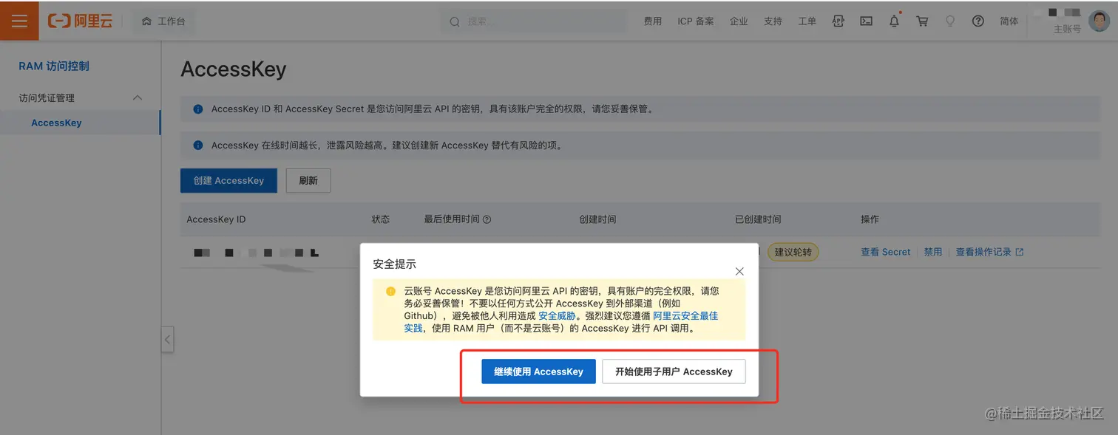This screenshot has height=435, width=1118.
Task: Open the 工作台 workbench home
Action: point(163,21)
